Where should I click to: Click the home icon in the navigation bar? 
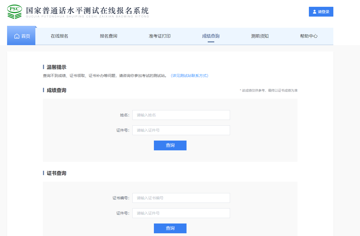pyautogui.click(x=17, y=36)
